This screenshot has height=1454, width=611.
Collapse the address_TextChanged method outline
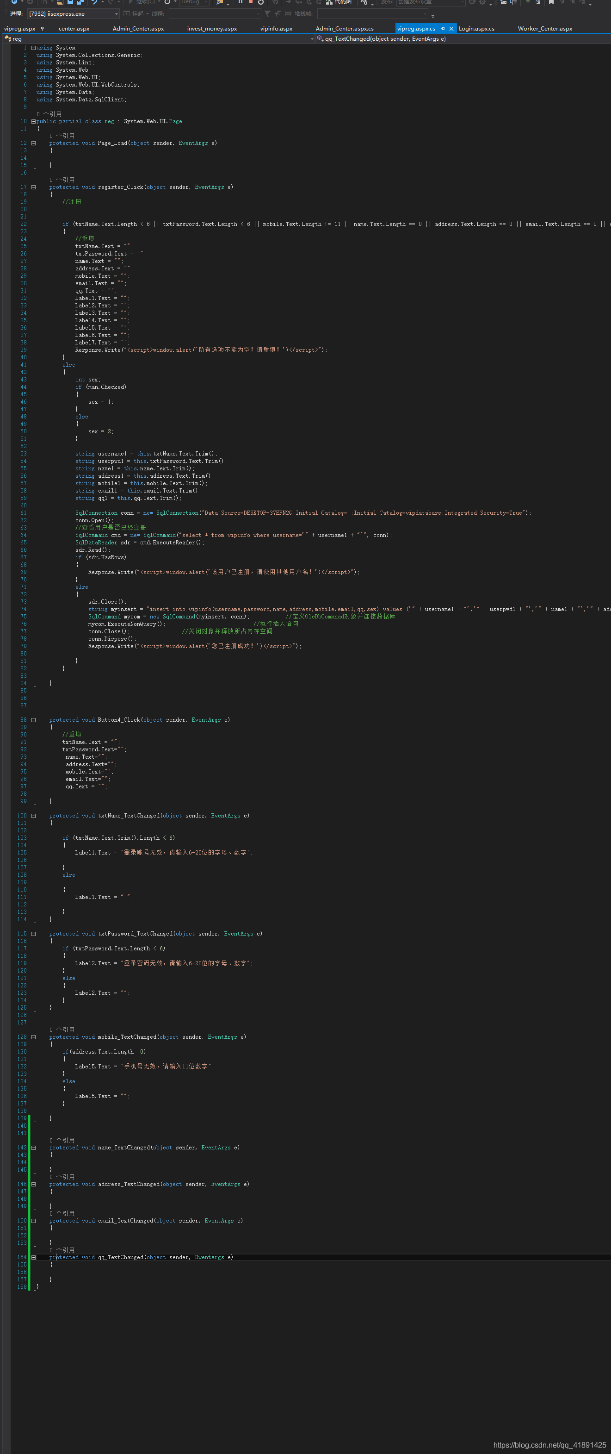(x=33, y=1185)
